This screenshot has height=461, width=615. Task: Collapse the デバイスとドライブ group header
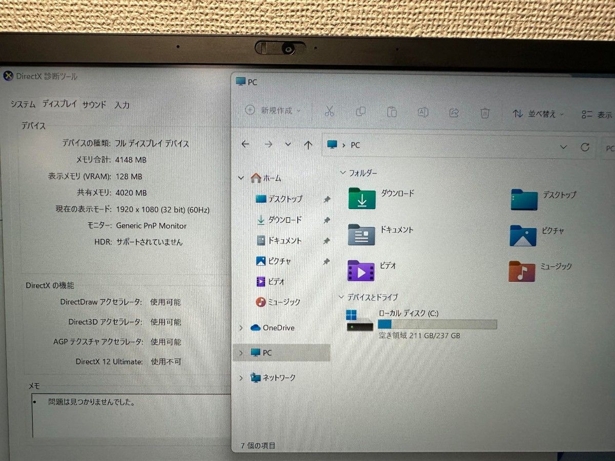[x=342, y=297]
